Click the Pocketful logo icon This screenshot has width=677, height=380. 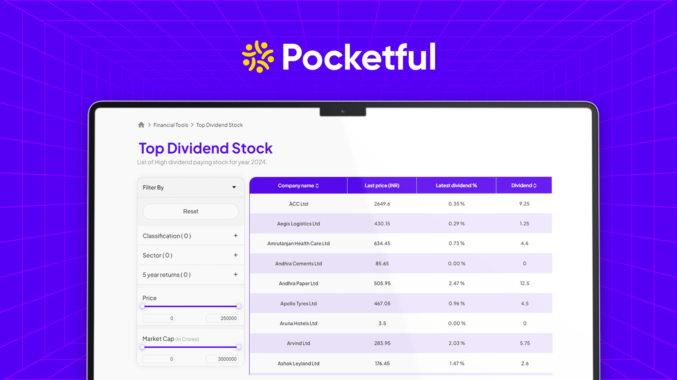coord(257,56)
